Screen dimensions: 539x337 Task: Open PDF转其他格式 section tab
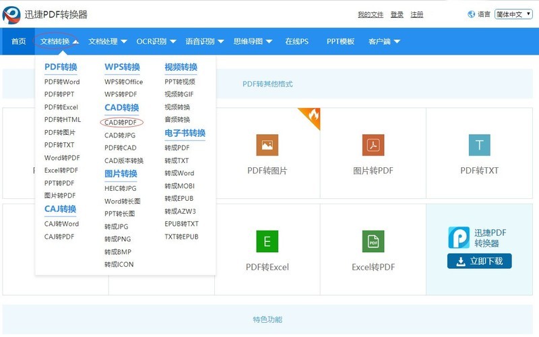[267, 84]
